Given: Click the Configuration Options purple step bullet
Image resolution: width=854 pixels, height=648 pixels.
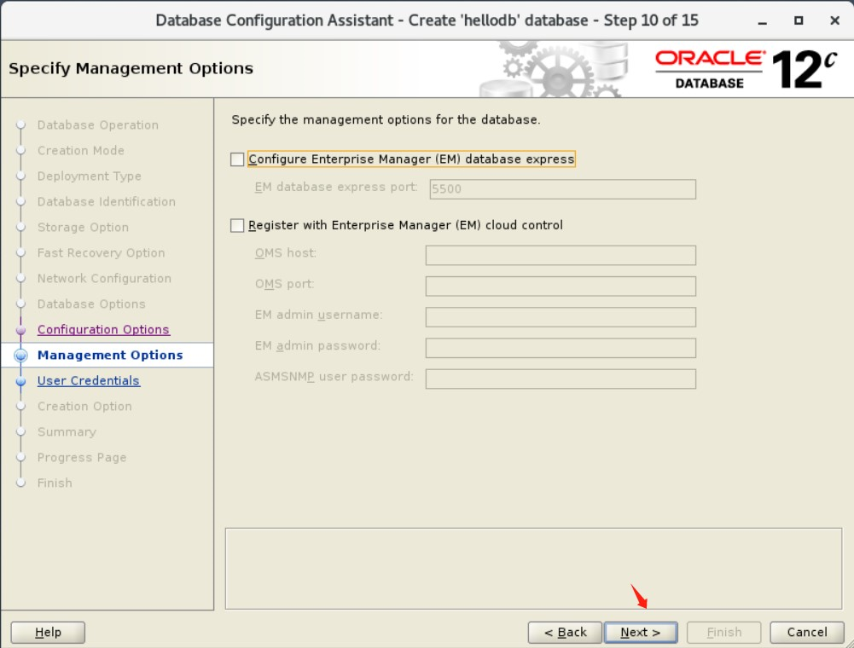Looking at the screenshot, I should (20, 330).
